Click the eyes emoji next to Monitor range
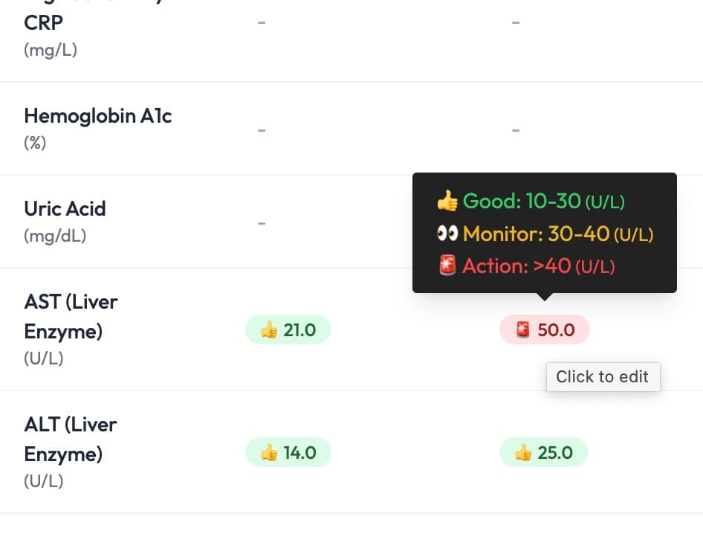 click(447, 234)
